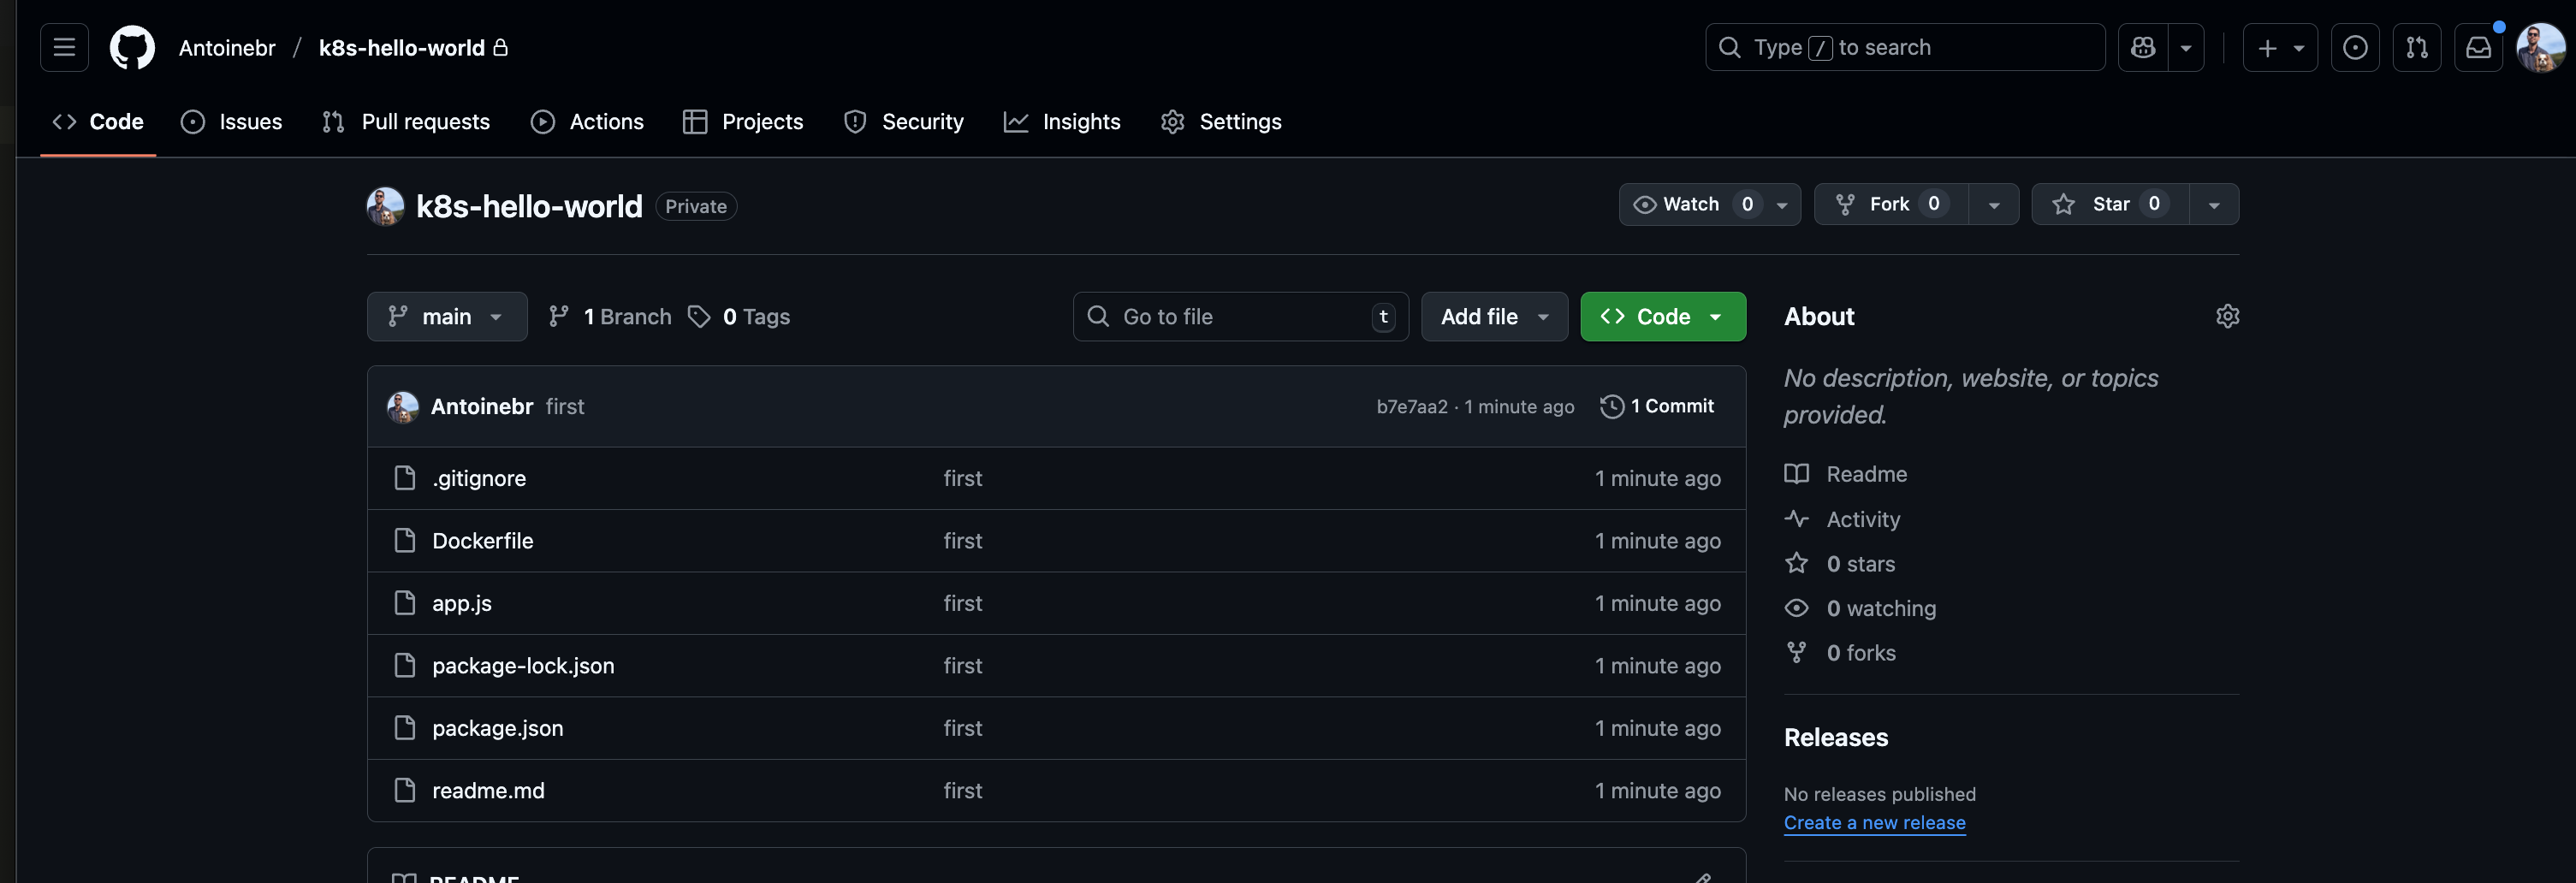Open the Add file dropdown
Screen dimensions: 2576x883
1494,316
